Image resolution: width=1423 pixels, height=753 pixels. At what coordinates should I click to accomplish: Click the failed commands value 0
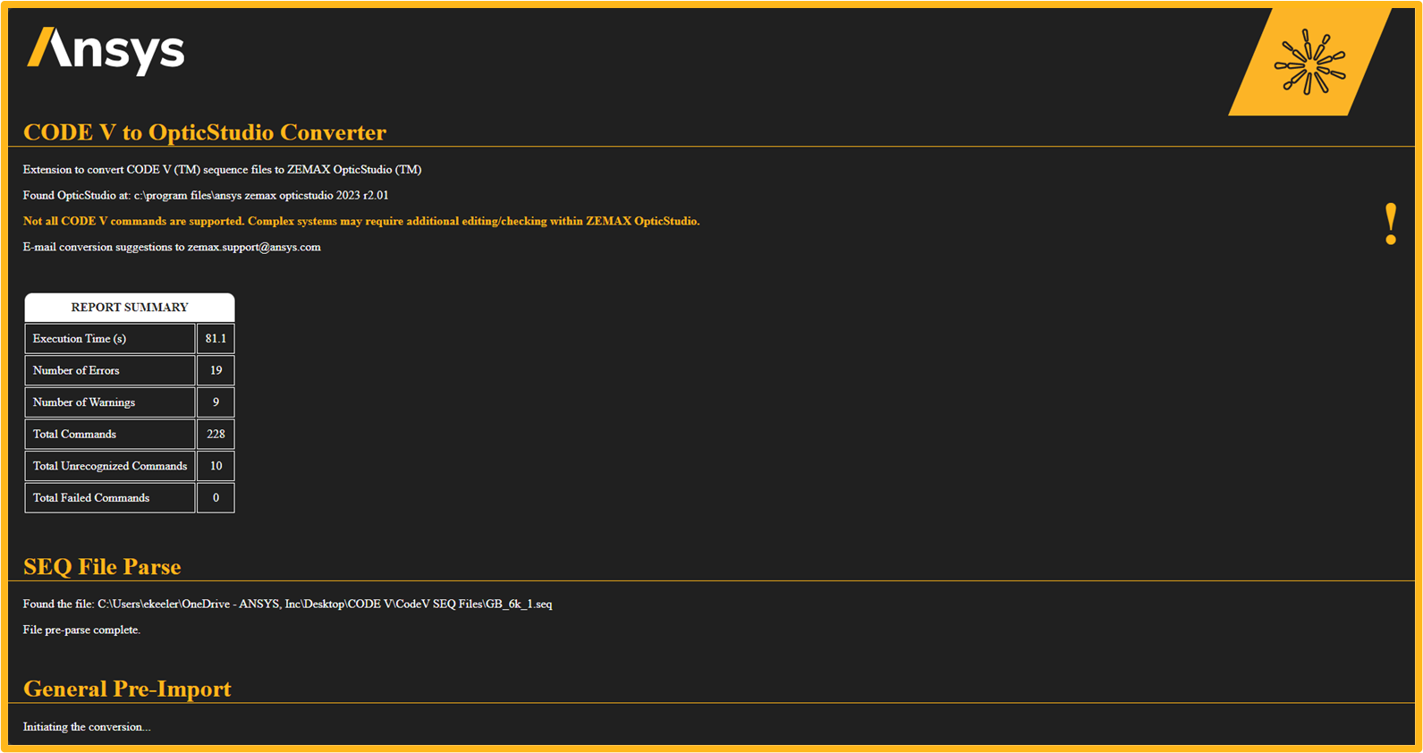[x=216, y=498]
